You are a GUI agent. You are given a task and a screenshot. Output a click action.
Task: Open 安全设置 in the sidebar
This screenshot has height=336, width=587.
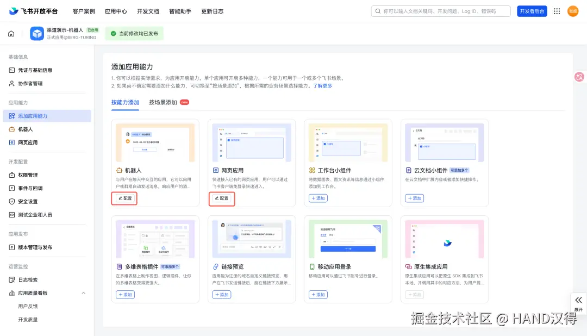tap(47, 202)
